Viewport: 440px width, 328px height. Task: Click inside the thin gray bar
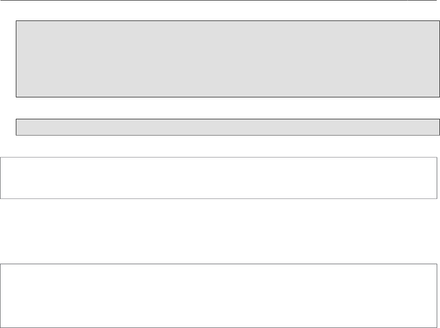(228, 127)
